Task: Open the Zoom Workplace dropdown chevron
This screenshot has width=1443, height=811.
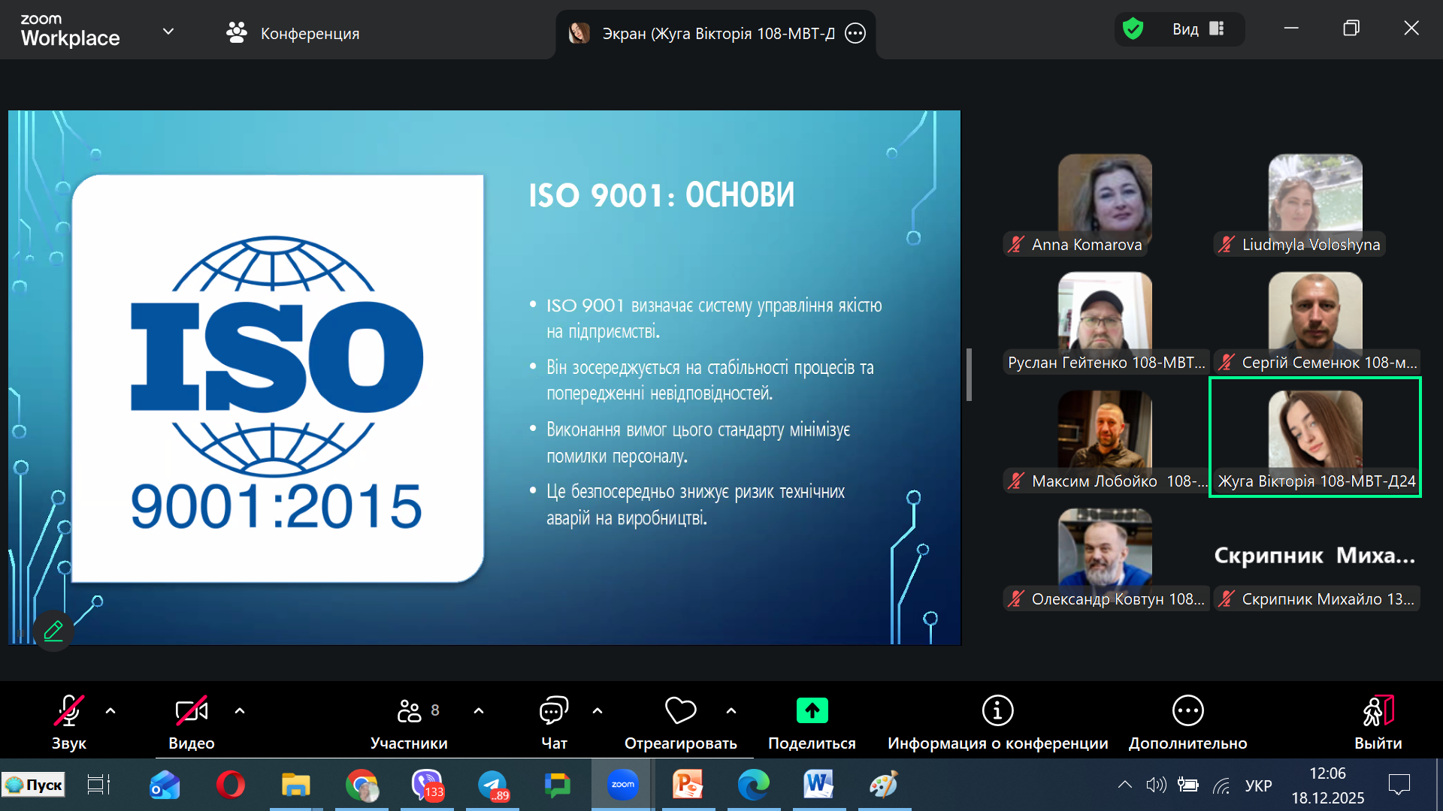Action: pos(168,32)
